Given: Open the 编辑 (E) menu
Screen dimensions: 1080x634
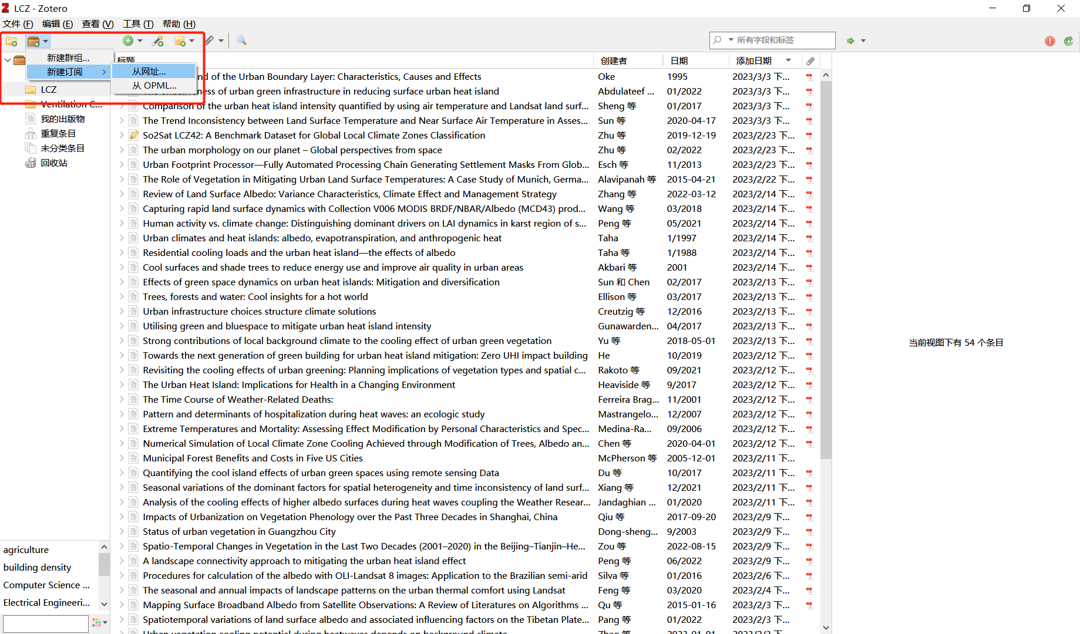Looking at the screenshot, I should [x=58, y=24].
